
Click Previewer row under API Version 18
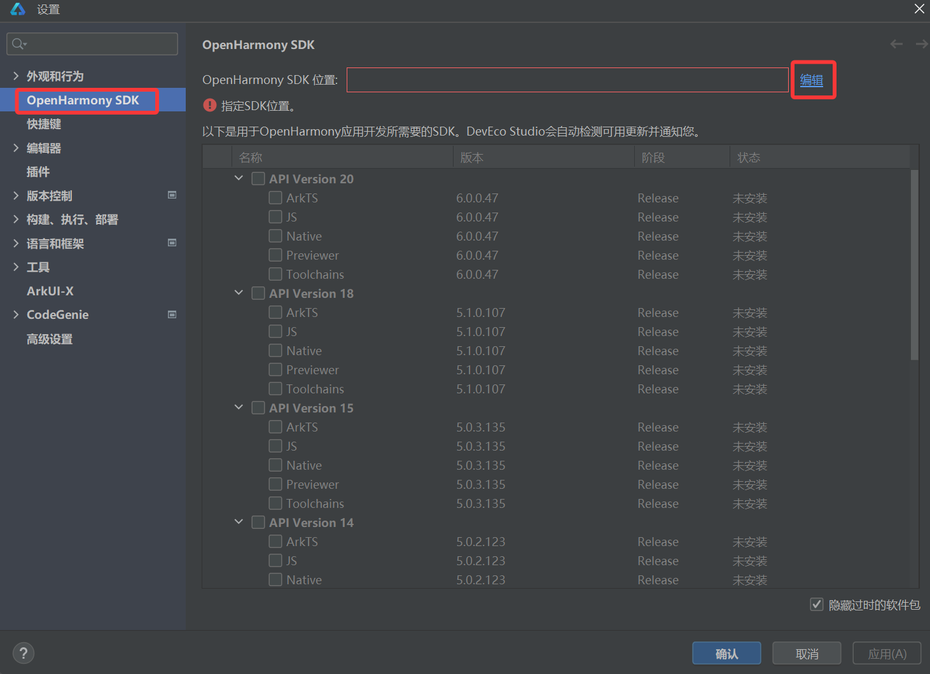pos(557,370)
